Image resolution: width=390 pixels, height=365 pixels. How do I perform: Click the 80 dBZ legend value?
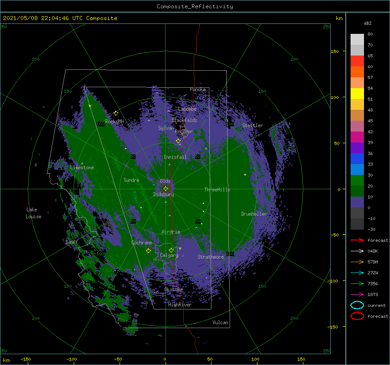pos(370,34)
